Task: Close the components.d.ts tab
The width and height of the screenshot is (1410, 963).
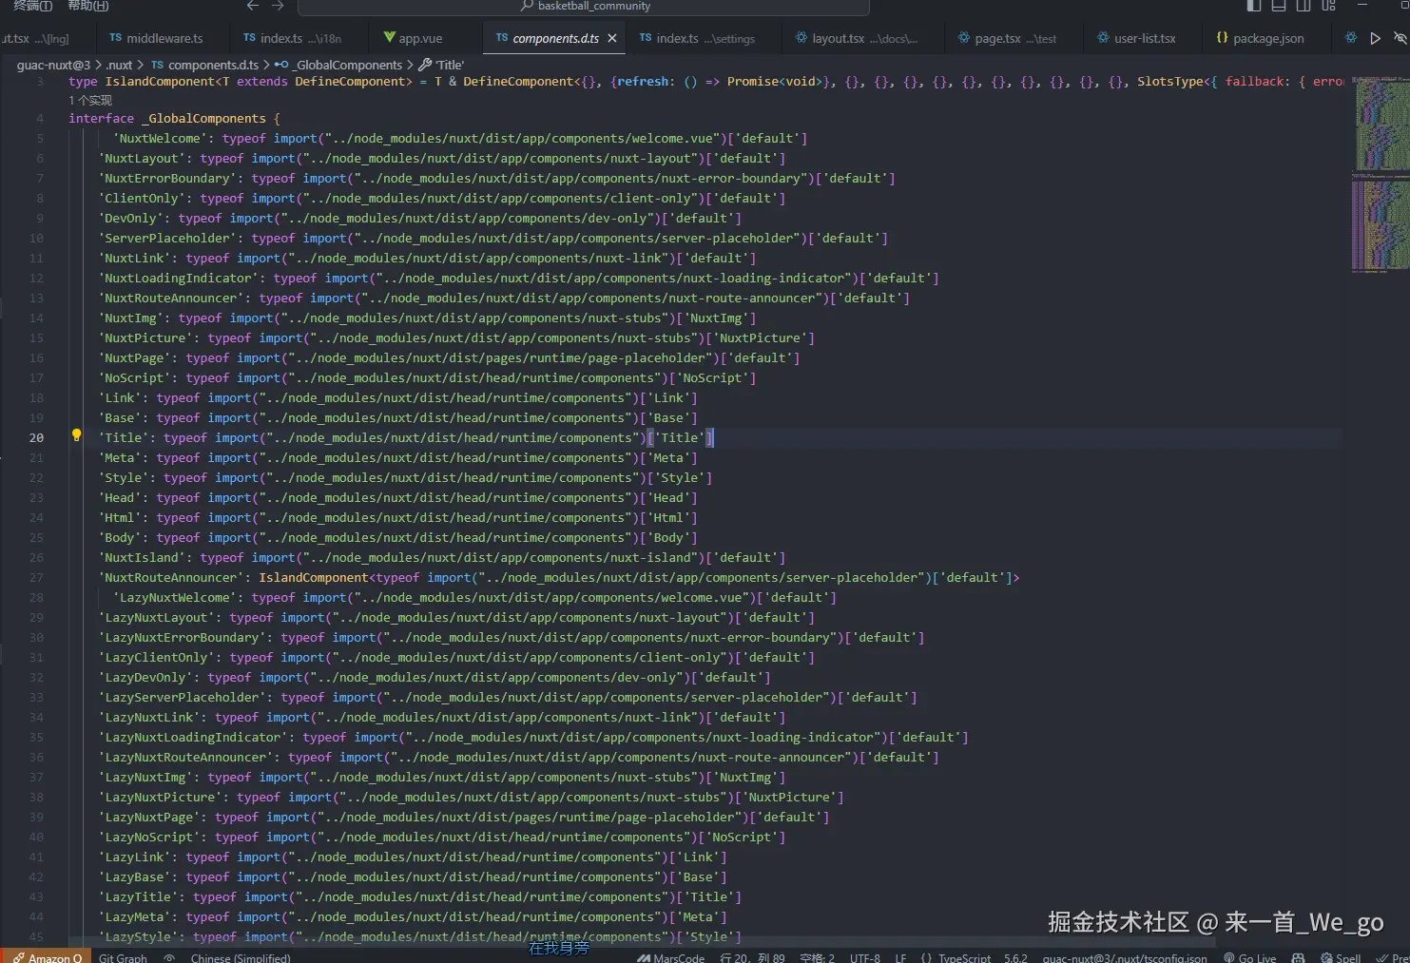Action: tap(612, 38)
